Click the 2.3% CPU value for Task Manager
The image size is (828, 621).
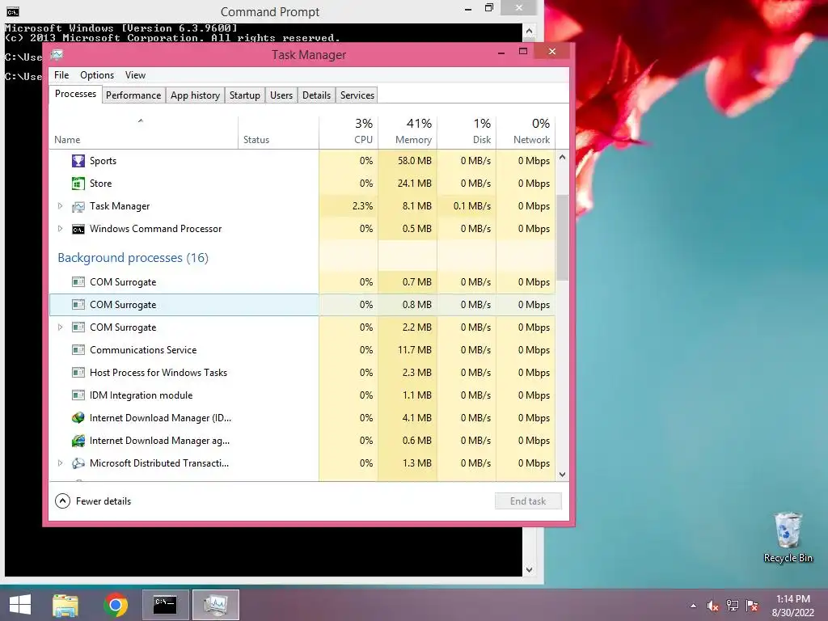point(362,206)
